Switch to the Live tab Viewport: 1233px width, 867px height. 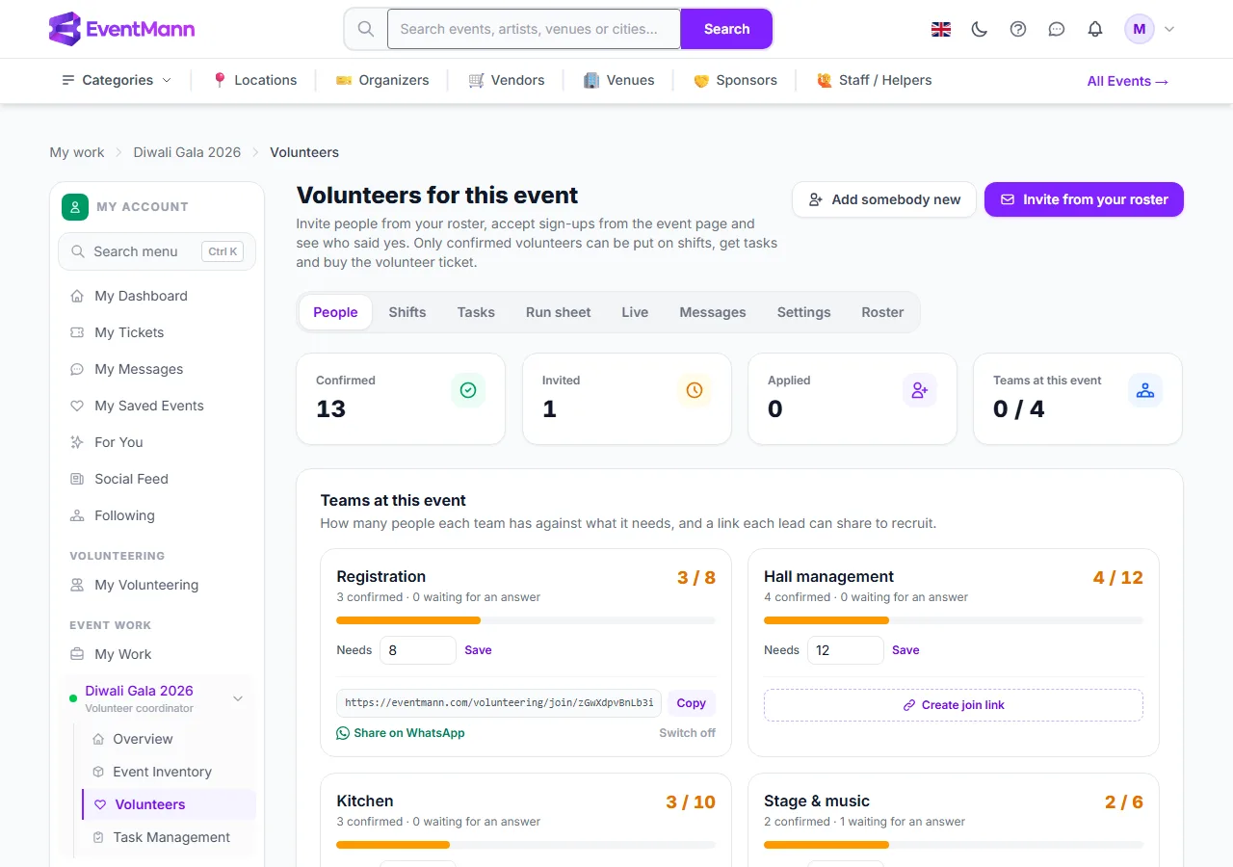(x=635, y=312)
